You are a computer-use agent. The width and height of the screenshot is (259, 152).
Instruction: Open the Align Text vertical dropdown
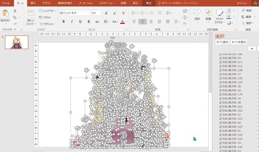[185, 17]
